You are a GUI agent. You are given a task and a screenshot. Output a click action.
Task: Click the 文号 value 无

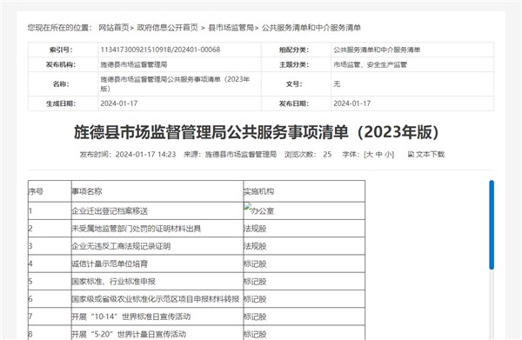[337, 83]
